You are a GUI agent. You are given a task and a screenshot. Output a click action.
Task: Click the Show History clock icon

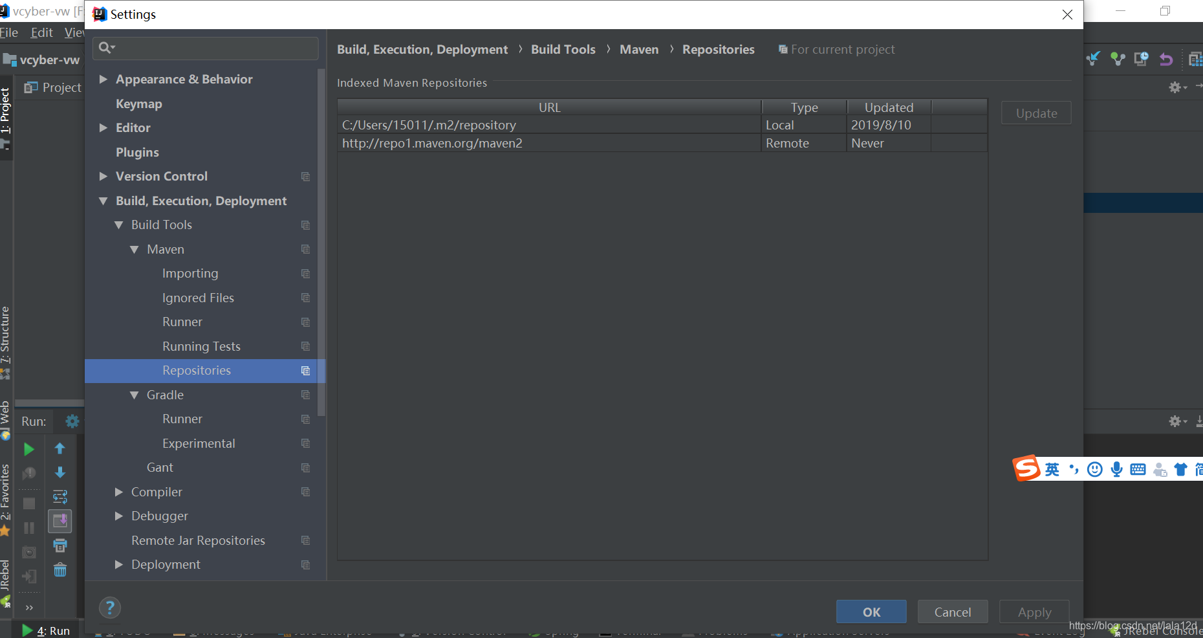(1142, 59)
